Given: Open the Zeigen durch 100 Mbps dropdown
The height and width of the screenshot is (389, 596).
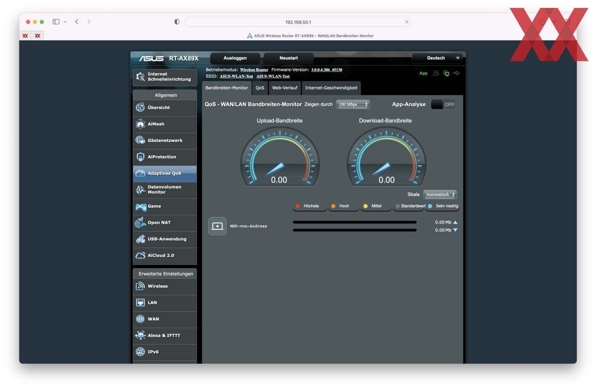Looking at the screenshot, I should [353, 104].
